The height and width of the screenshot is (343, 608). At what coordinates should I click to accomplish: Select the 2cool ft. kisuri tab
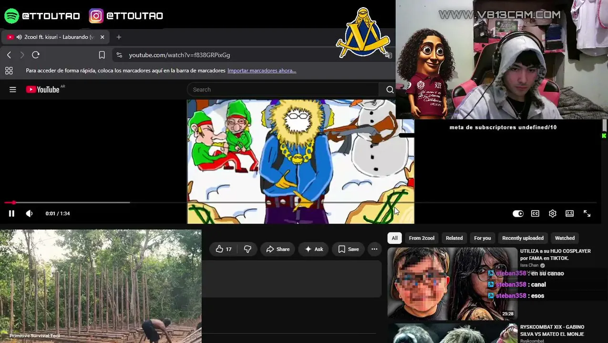pos(55,37)
